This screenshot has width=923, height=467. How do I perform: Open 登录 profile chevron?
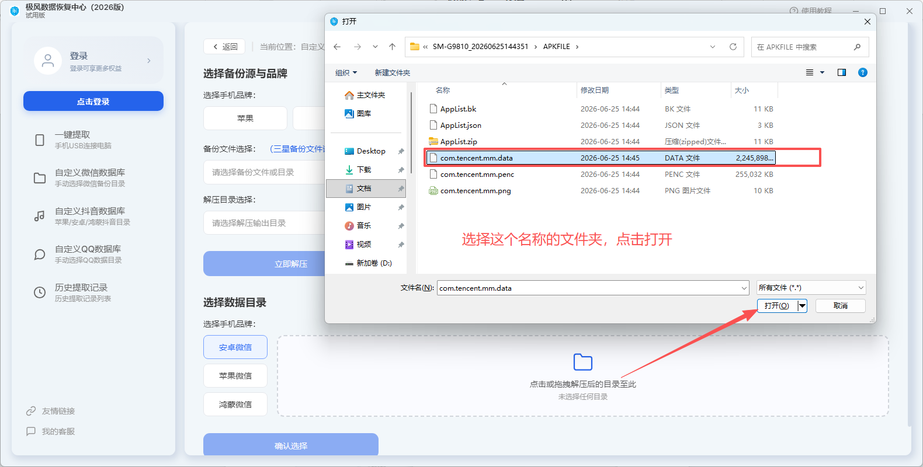149,61
